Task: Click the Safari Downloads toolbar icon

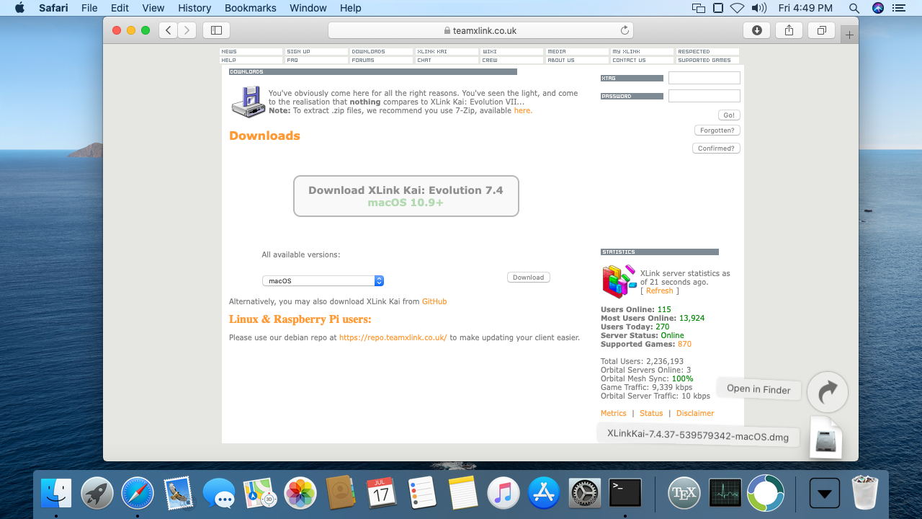Action: (756, 30)
